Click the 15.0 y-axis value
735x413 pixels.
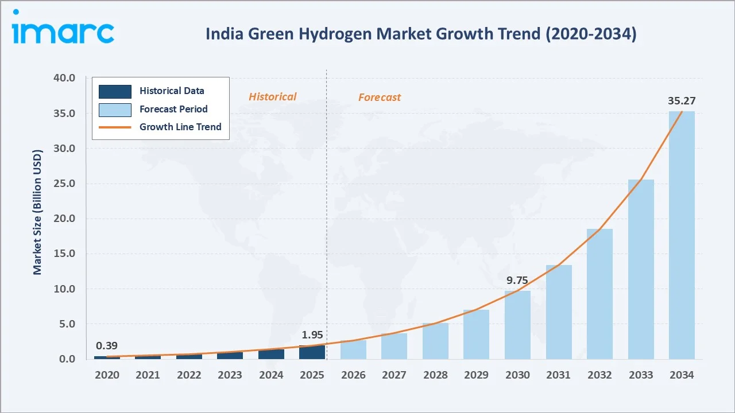[65, 254]
